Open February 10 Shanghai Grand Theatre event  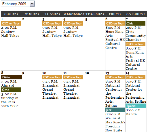click(50, 89)
